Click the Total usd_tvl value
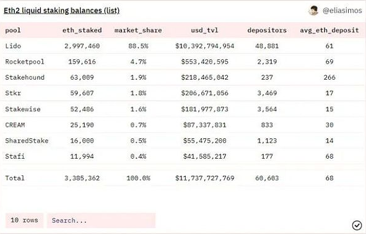The image size is (366, 234). point(205,178)
